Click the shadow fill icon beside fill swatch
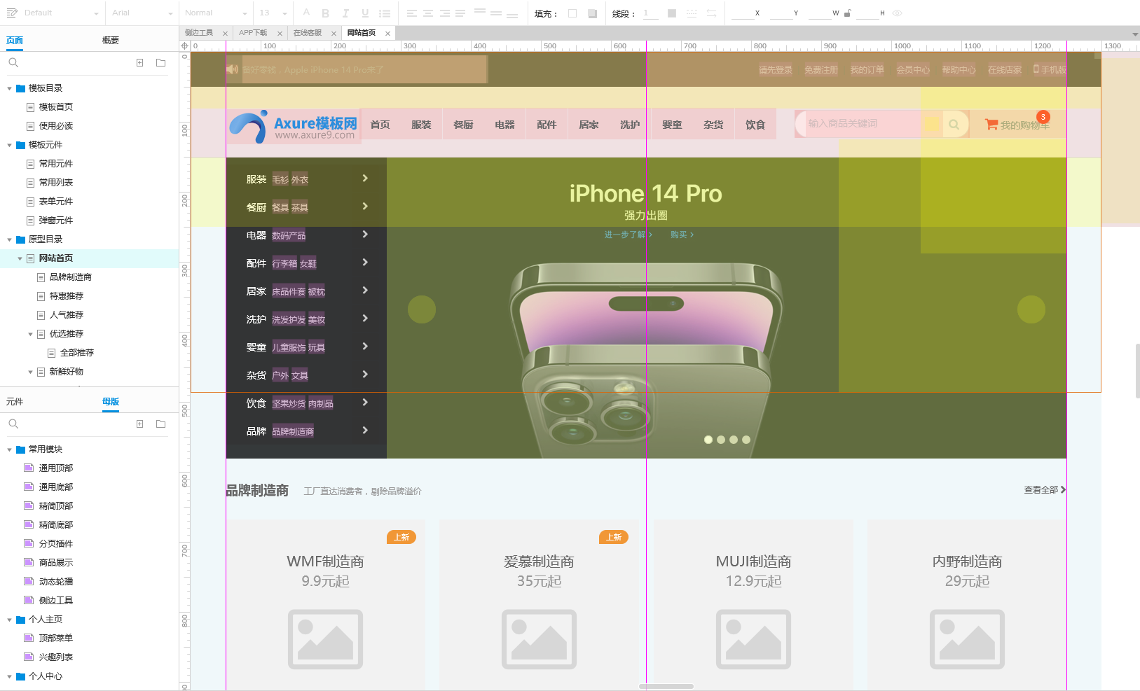Screen dimensions: 1140x691 click(x=592, y=13)
